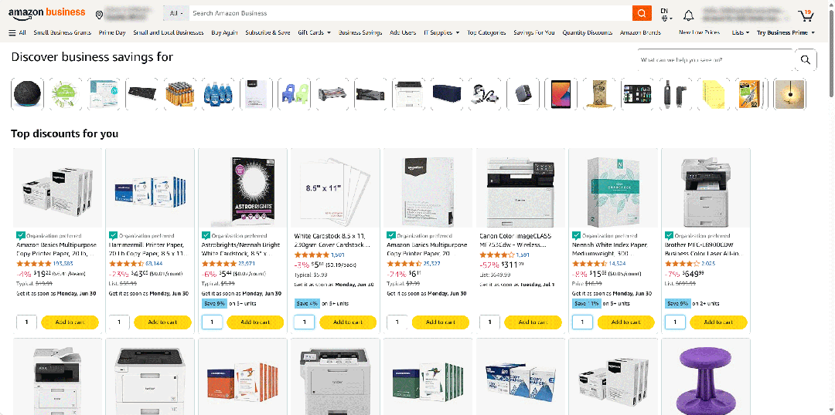Open the Gift Cards dropdown
The image size is (835, 415).
[x=314, y=33]
